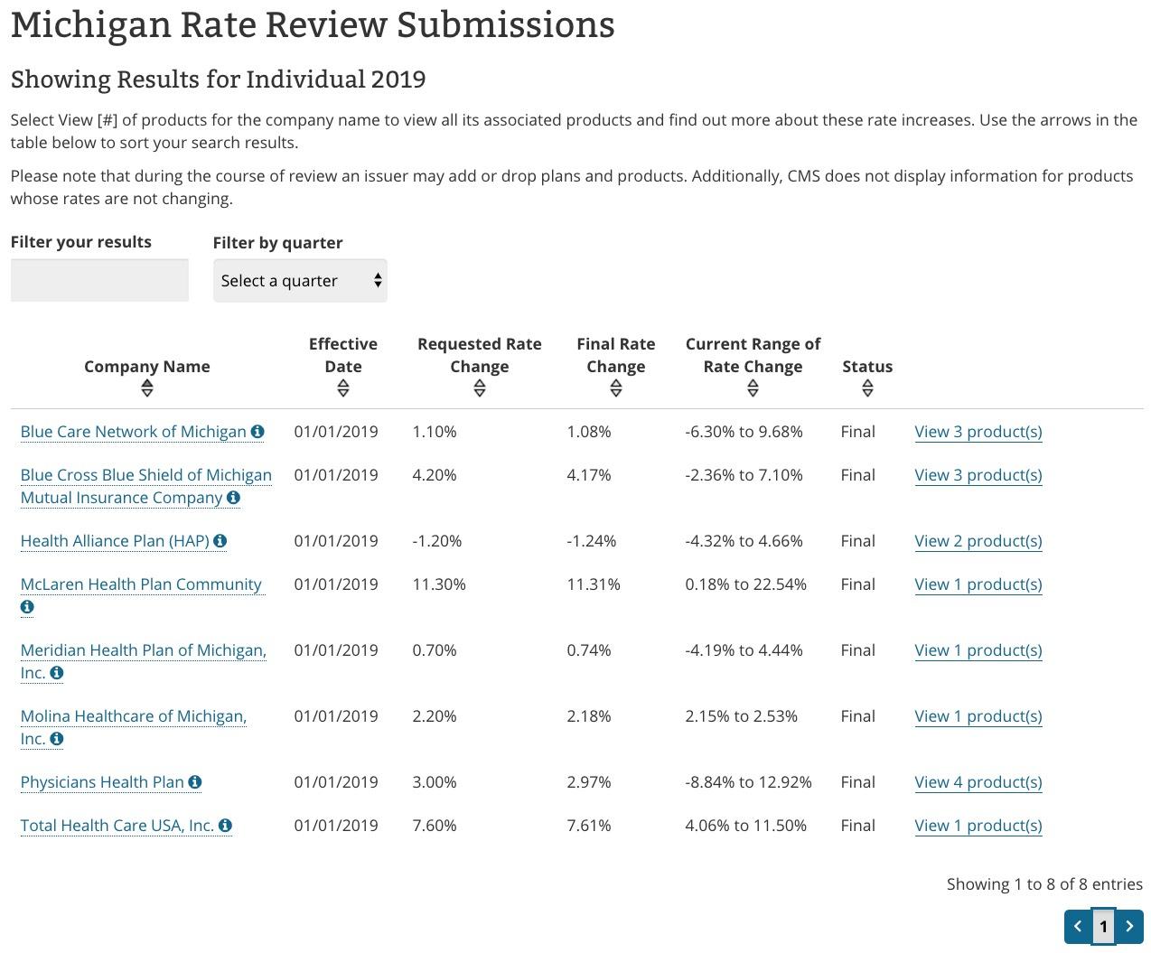The image size is (1151, 953).
Task: Sort table by Company Name arrows
Action: (x=147, y=388)
